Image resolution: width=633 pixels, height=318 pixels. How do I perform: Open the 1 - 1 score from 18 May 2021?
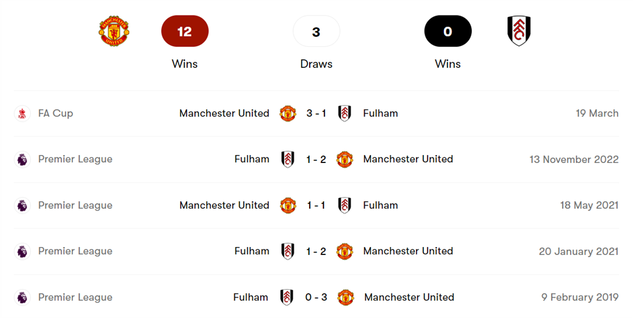(x=316, y=206)
